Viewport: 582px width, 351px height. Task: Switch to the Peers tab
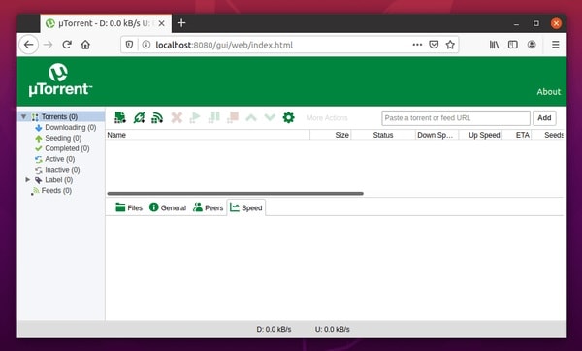pyautogui.click(x=209, y=207)
